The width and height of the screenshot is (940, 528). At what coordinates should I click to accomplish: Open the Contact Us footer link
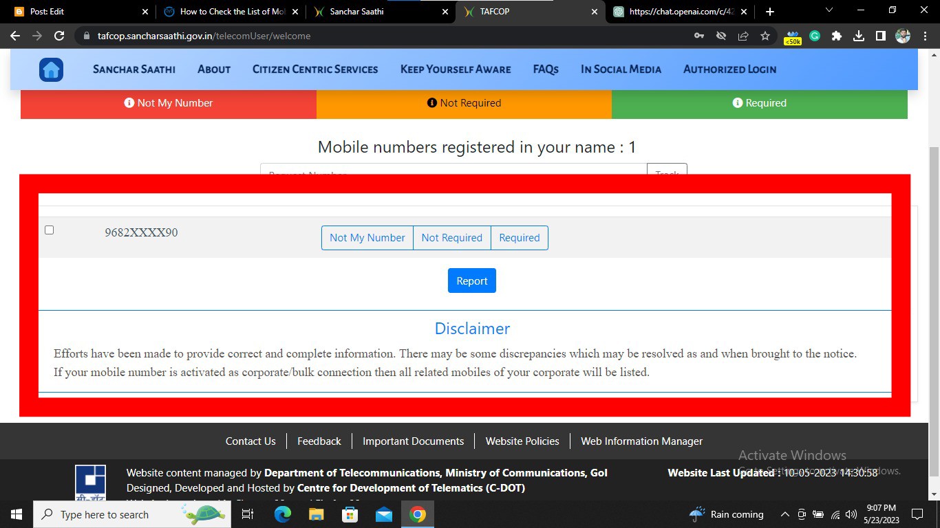point(250,441)
